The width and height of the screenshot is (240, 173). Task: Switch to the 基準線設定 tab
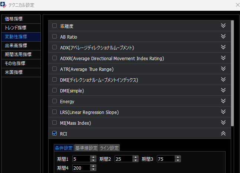(86, 148)
